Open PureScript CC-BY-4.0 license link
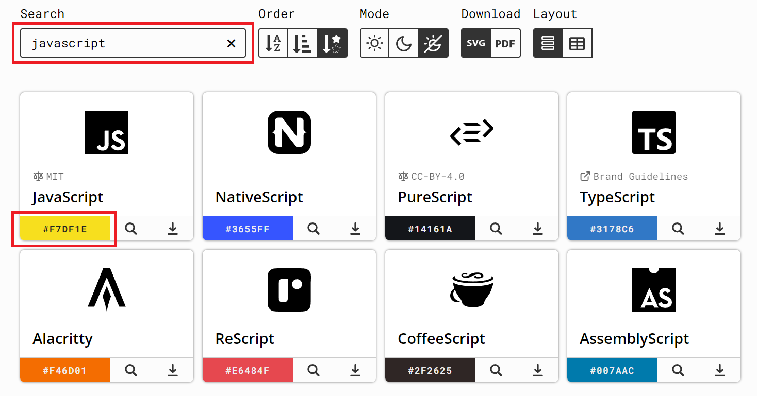Screen dimensions: 757x396 [x=431, y=177]
